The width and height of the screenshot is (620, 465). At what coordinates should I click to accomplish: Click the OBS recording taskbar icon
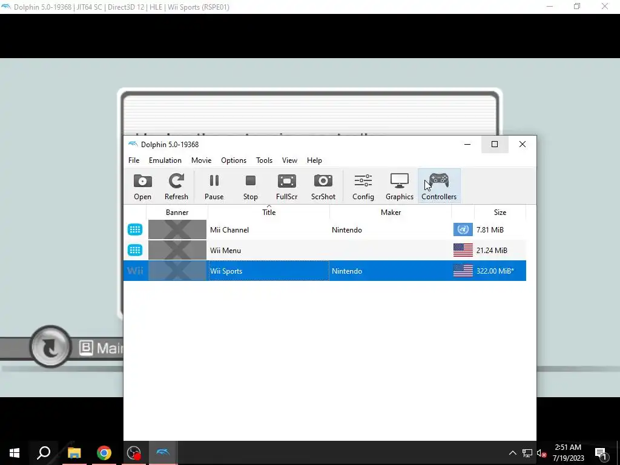[x=134, y=453]
